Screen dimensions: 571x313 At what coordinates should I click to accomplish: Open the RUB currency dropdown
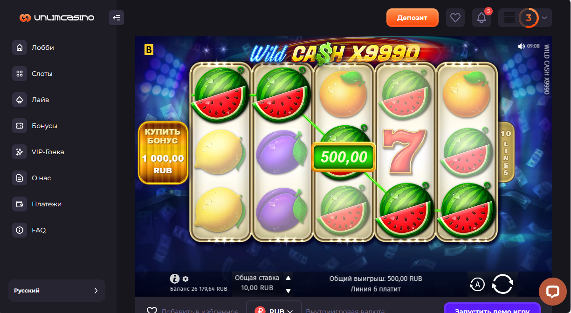pyautogui.click(x=274, y=311)
